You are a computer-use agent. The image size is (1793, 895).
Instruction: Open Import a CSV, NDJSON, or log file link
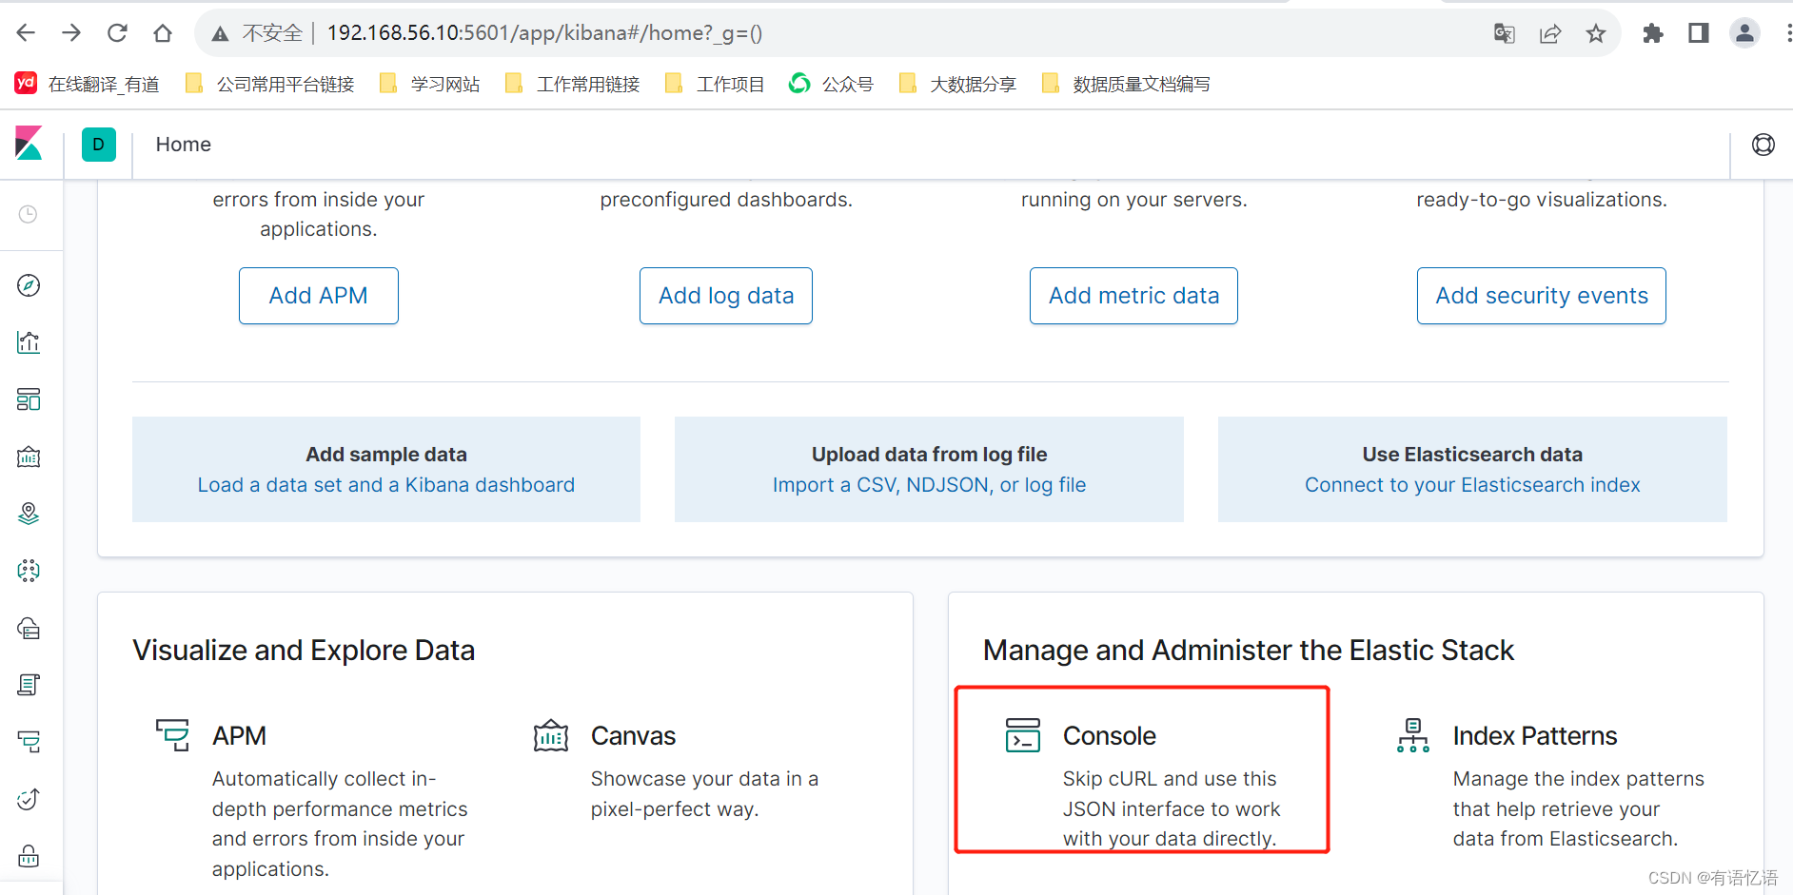pos(929,485)
